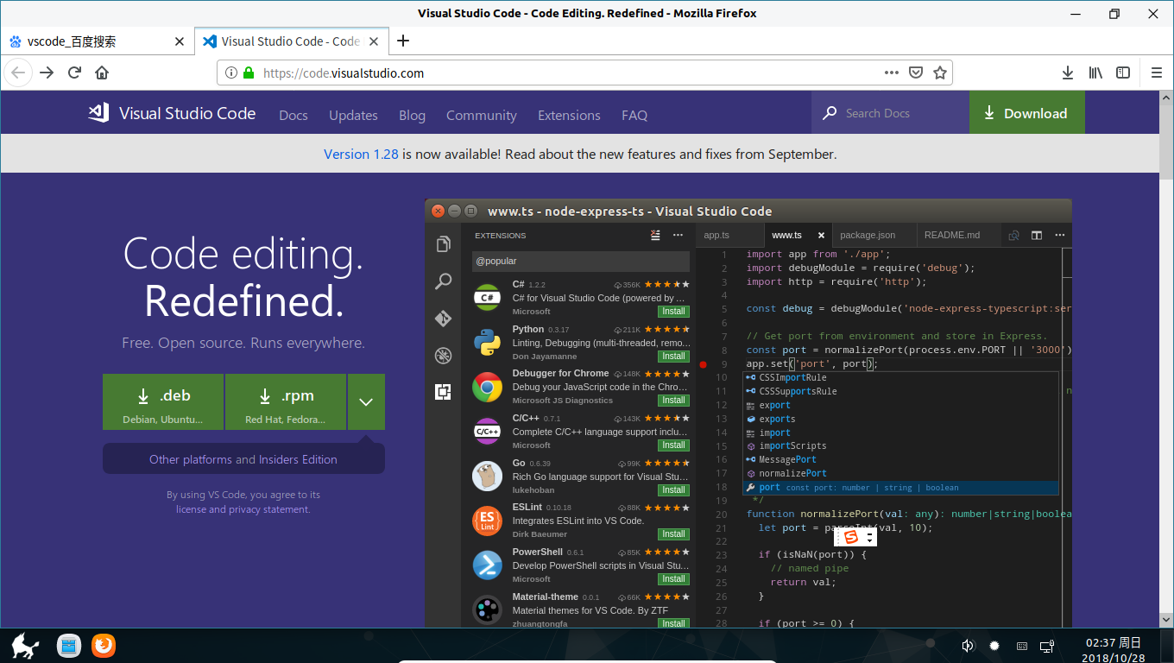Open the volume control in system tray

[968, 646]
